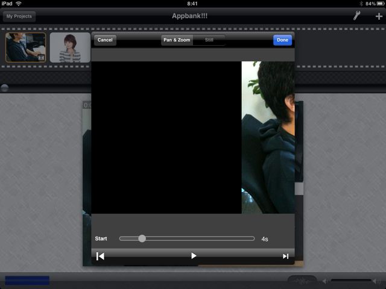The height and width of the screenshot is (289, 386).
Task: Tap the plus icon to add media
Action: click(x=379, y=16)
